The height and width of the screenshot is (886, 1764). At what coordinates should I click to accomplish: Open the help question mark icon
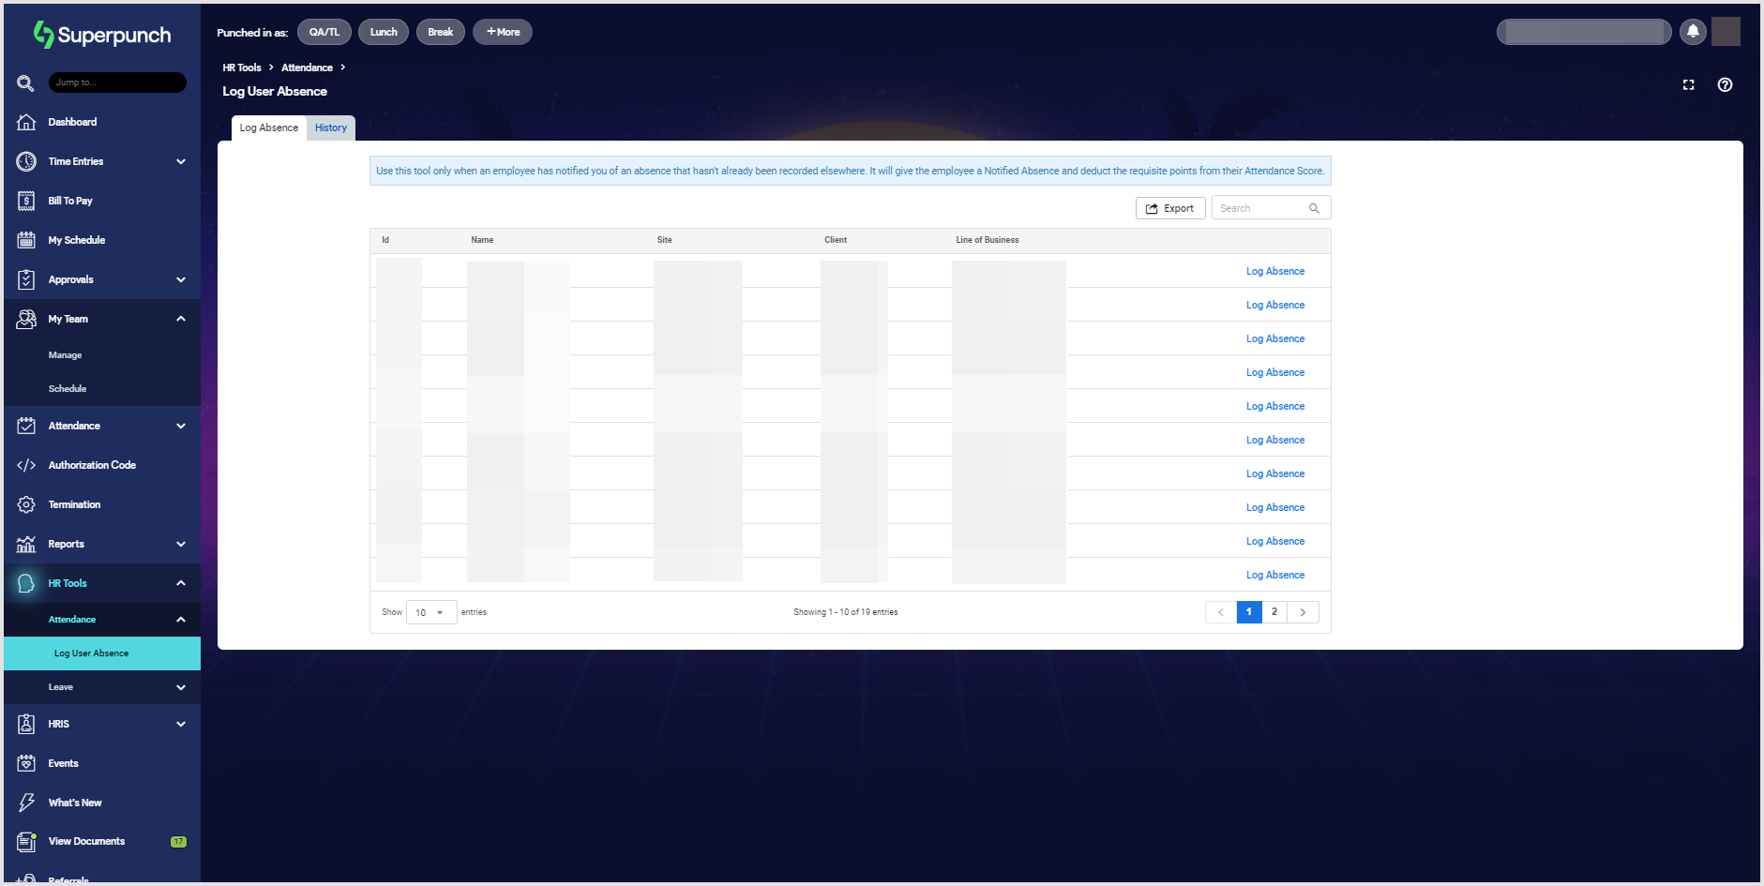tap(1725, 84)
